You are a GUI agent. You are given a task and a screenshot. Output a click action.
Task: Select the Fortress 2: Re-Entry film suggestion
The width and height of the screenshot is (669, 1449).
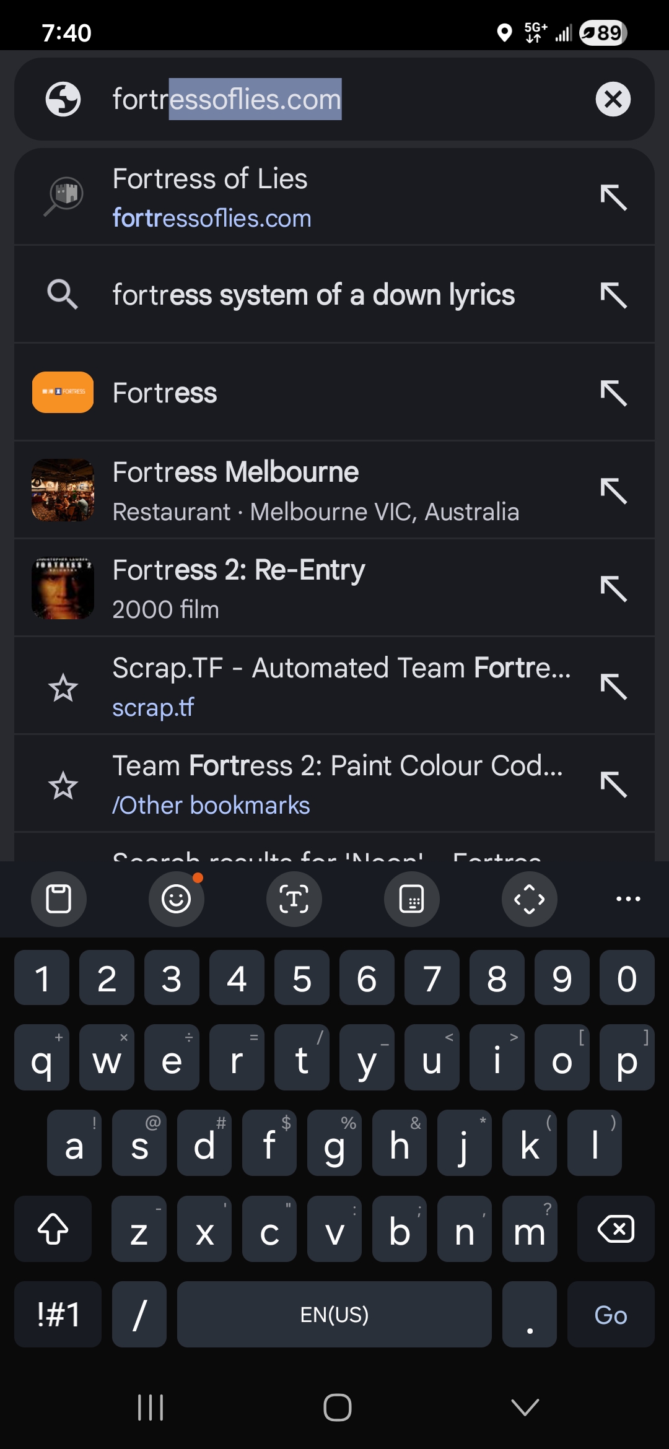310,588
